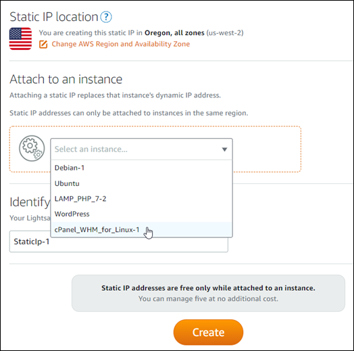Open Change AWS Region and Availability Zone link

[x=120, y=44]
